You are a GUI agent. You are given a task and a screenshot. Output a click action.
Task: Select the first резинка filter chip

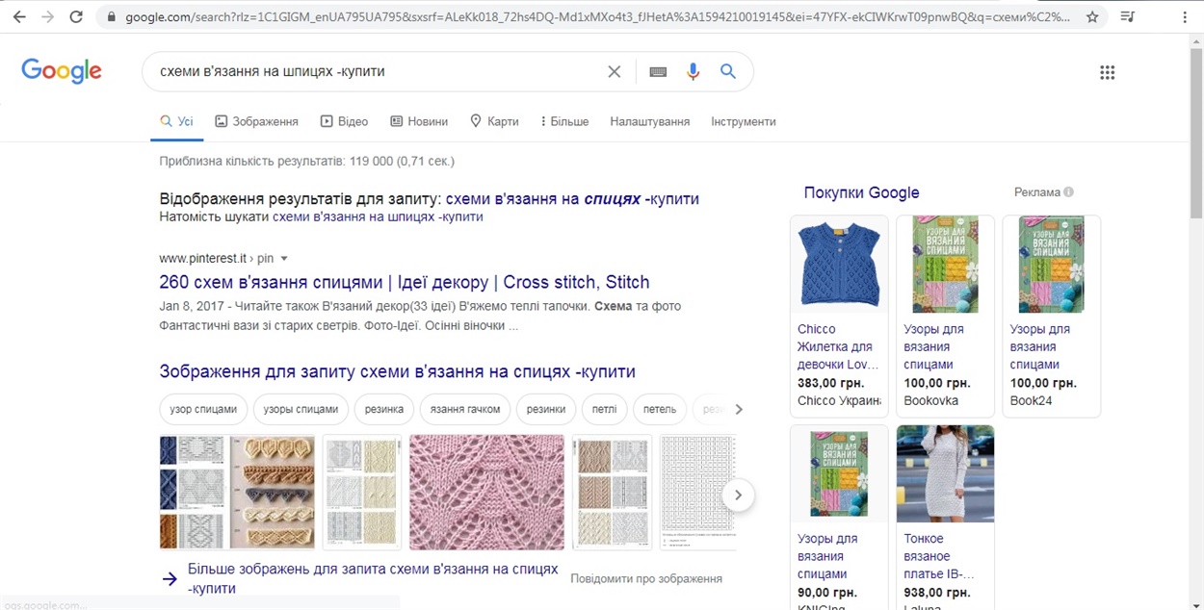tap(384, 409)
